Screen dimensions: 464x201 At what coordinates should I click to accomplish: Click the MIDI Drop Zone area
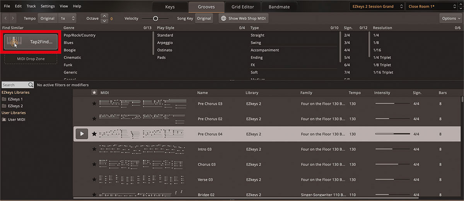point(31,59)
